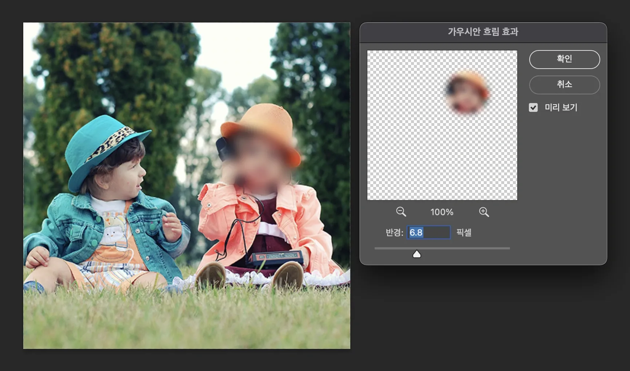Viewport: 630px width, 371px height.
Task: Click the 100% zoom level text
Action: pyautogui.click(x=442, y=212)
